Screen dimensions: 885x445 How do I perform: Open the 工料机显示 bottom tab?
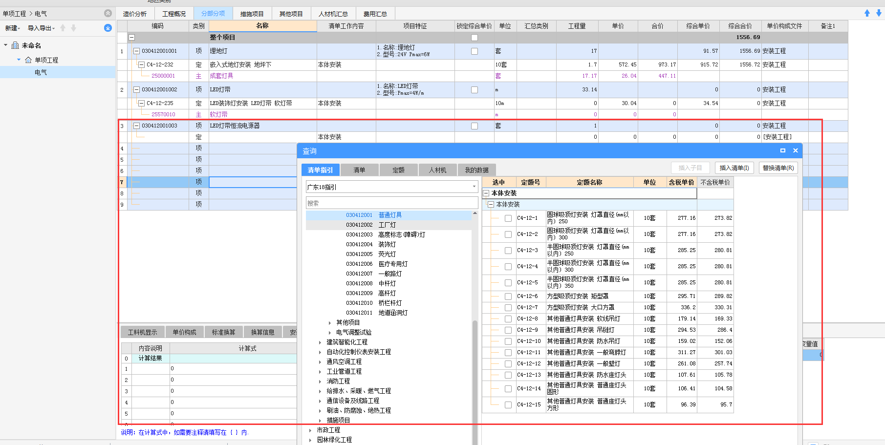[143, 332]
